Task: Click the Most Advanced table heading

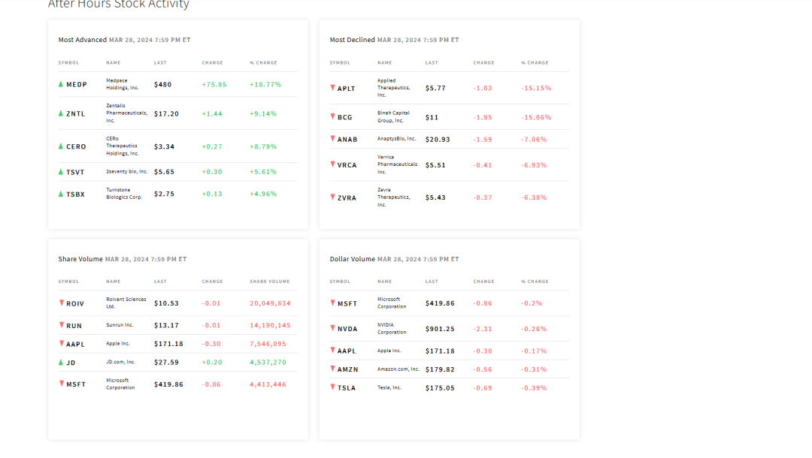Action: [x=83, y=40]
